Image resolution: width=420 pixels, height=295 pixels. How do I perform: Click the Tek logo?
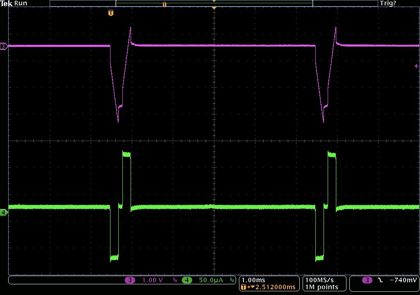point(7,3)
